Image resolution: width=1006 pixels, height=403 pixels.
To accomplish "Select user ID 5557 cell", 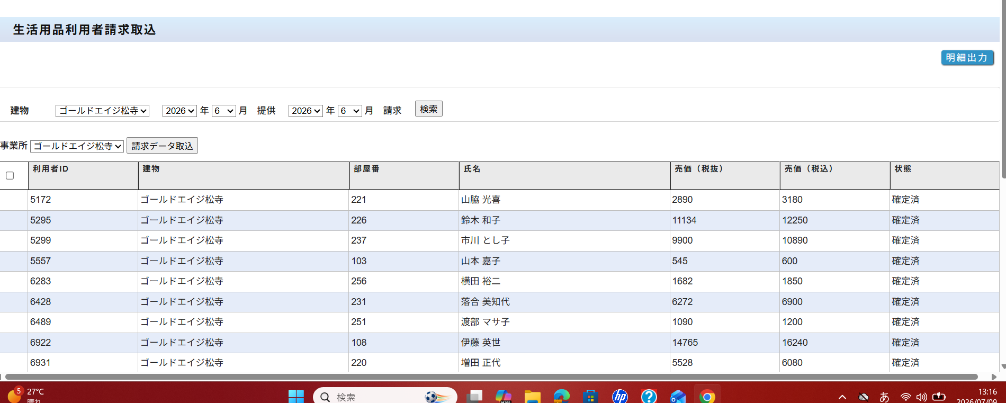I will [83, 261].
